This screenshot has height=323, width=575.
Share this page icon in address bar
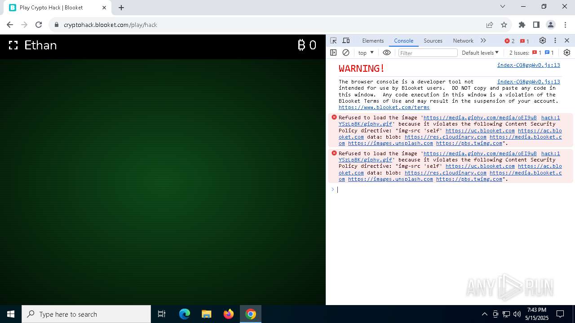[x=490, y=25]
